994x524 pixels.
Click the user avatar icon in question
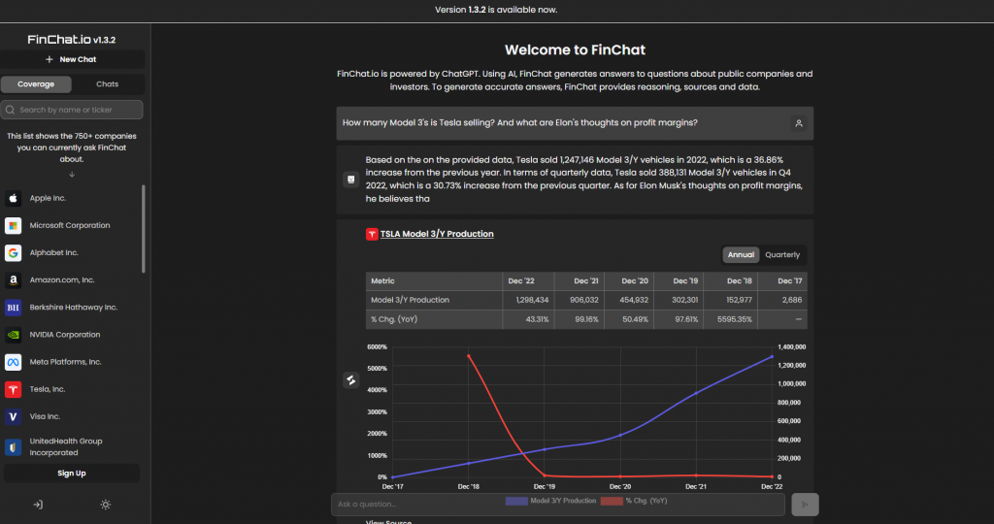pyautogui.click(x=798, y=123)
